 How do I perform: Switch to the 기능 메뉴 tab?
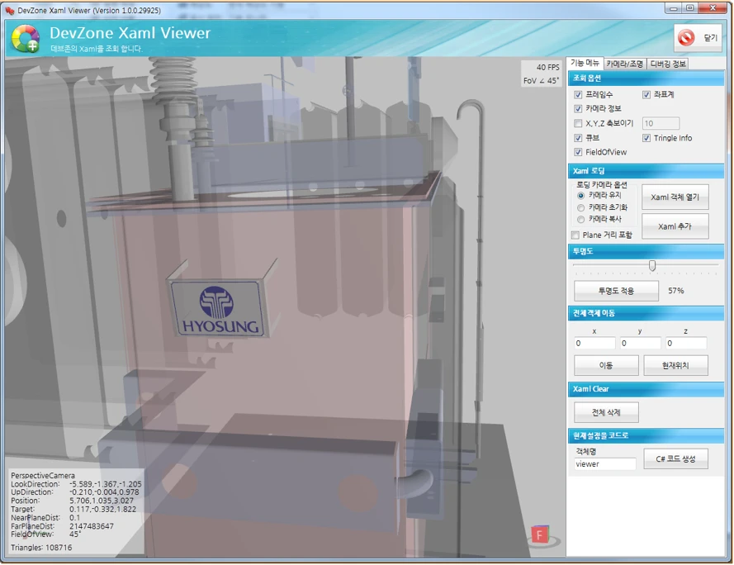[x=585, y=63]
